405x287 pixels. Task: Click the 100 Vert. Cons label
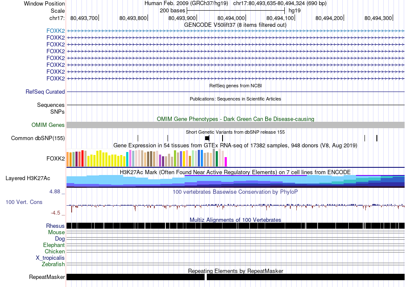click(x=24, y=202)
